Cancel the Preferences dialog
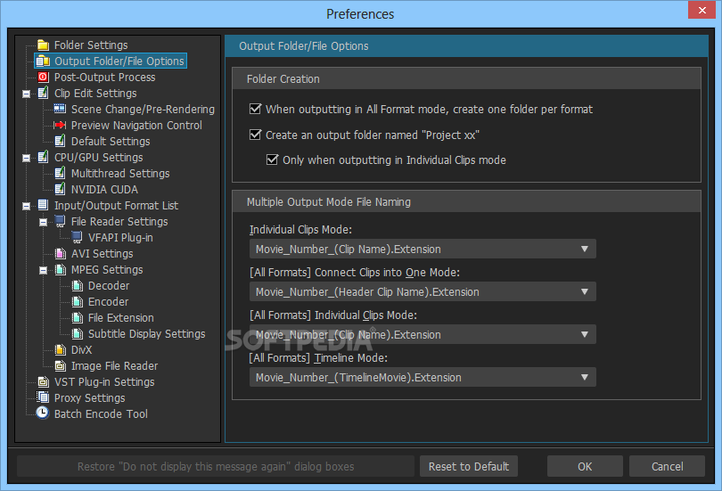Viewport: 722px width, 491px height. click(x=668, y=467)
